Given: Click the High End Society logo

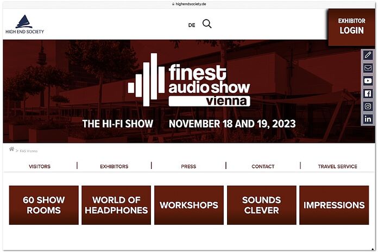Looking at the screenshot, I should tap(24, 24).
